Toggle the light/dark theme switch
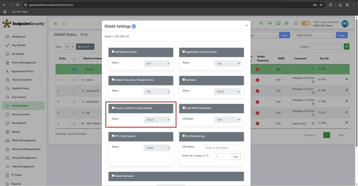The width and height of the screenshot is (358, 186). pos(306,23)
